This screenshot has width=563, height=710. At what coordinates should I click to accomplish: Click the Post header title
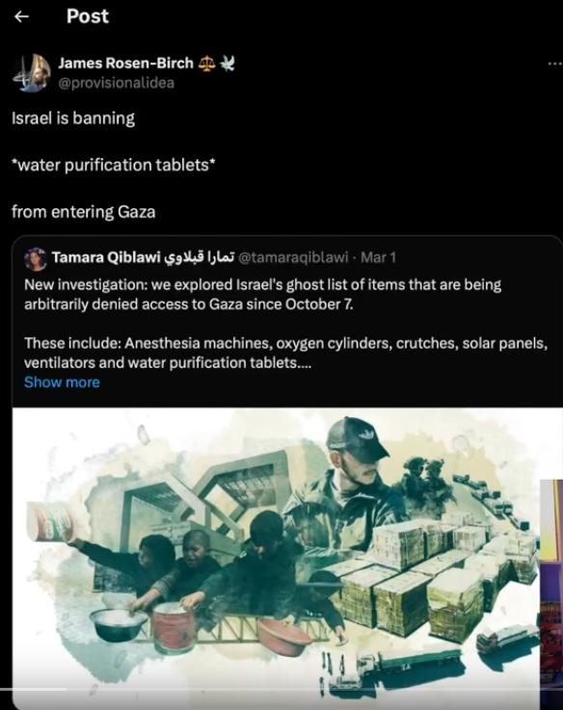click(88, 16)
